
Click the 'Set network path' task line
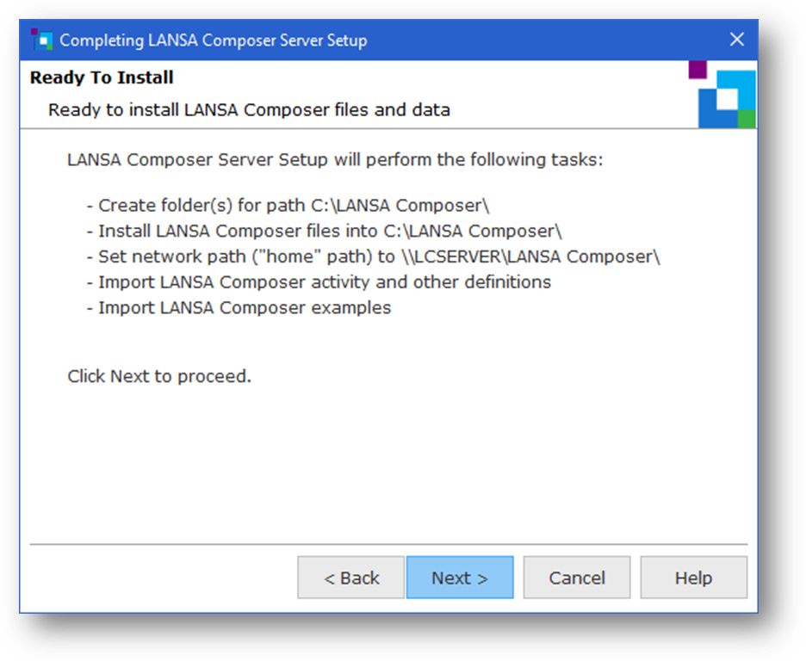point(373,256)
